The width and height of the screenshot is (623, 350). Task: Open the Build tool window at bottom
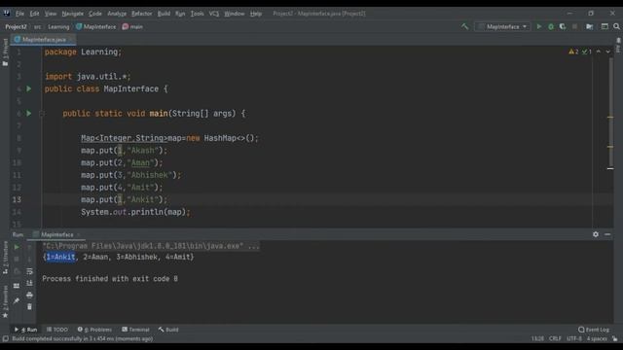click(x=168, y=330)
